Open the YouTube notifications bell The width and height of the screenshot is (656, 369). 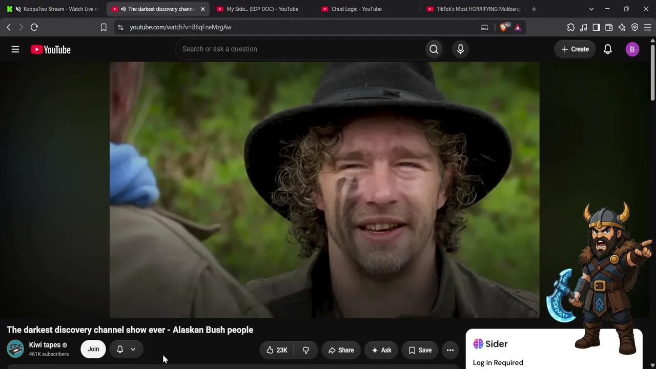coord(608,49)
